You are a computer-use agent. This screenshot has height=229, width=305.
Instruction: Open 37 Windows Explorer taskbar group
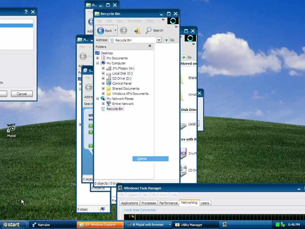point(100,225)
